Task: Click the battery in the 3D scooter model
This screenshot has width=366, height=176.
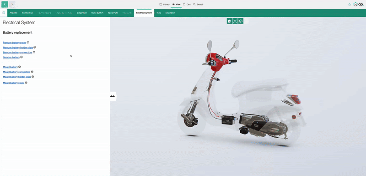Action: (228, 120)
